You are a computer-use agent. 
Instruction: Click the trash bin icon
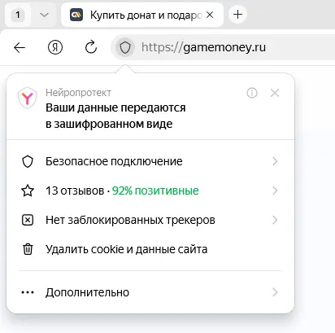point(28,249)
